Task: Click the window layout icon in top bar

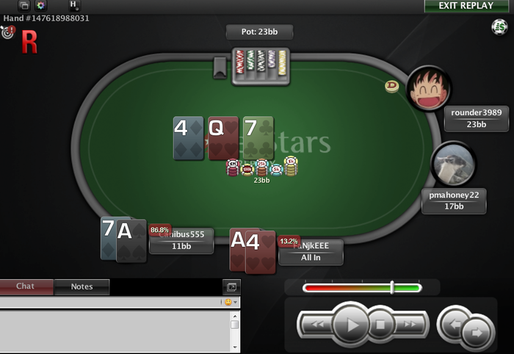Action: tap(24, 5)
